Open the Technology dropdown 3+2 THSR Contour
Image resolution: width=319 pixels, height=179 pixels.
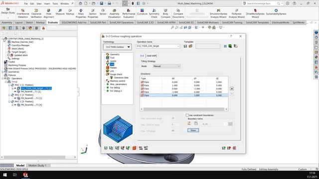[x=118, y=47]
